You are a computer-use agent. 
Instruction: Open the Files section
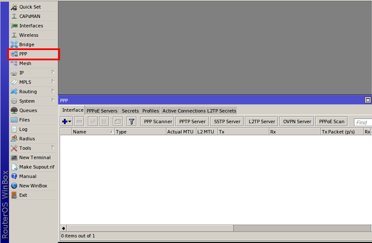pos(24,120)
